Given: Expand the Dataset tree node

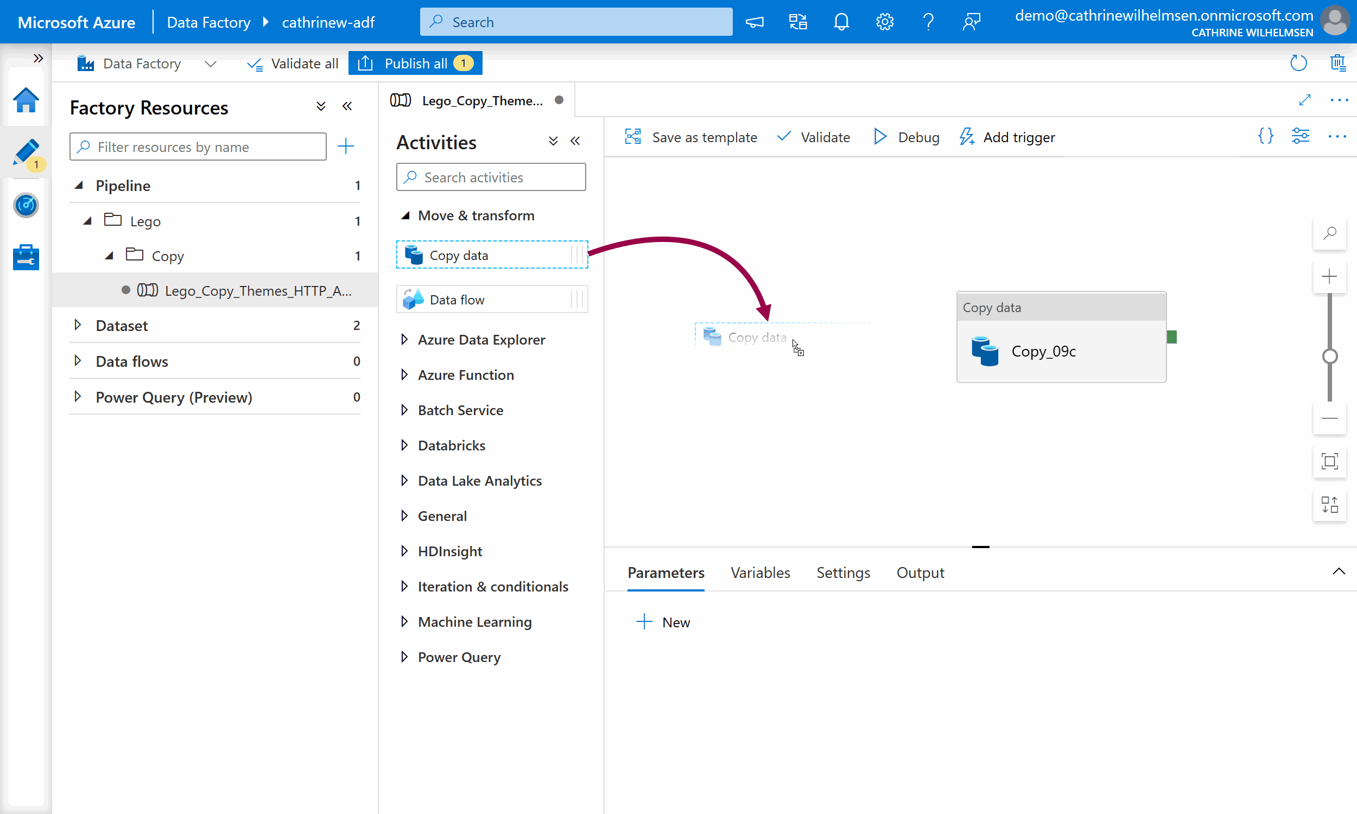Looking at the screenshot, I should (x=78, y=325).
